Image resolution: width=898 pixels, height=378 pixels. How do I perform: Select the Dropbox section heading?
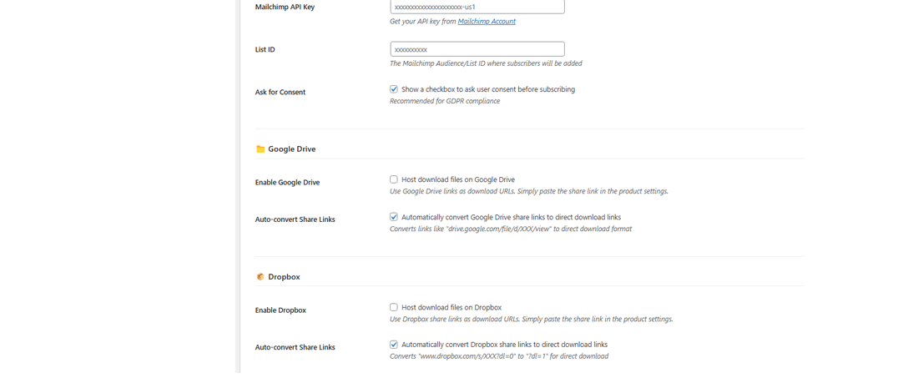point(284,277)
